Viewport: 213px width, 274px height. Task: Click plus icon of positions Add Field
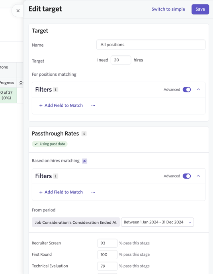(x=41, y=106)
